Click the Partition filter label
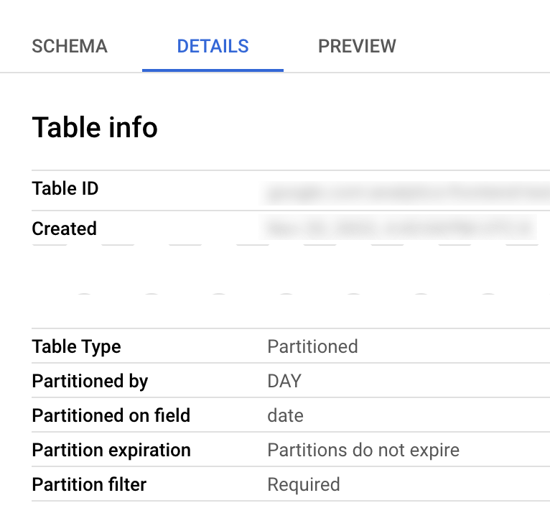 coord(89,485)
